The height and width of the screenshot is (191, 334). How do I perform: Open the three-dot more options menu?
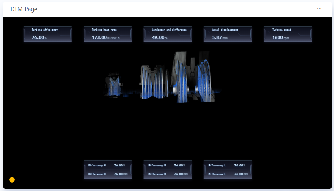(x=319, y=9)
